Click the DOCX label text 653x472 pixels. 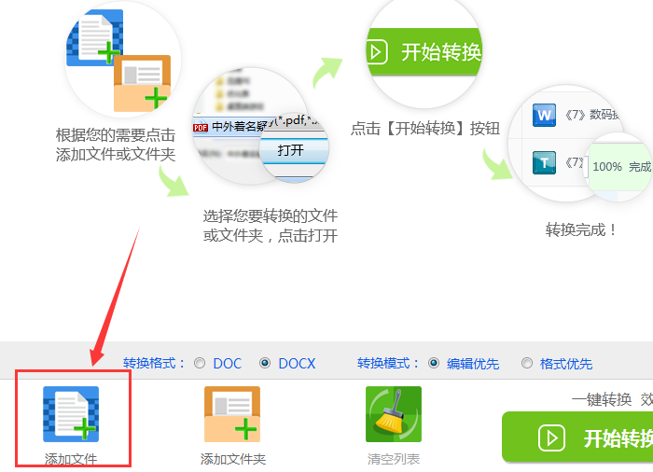point(297,364)
